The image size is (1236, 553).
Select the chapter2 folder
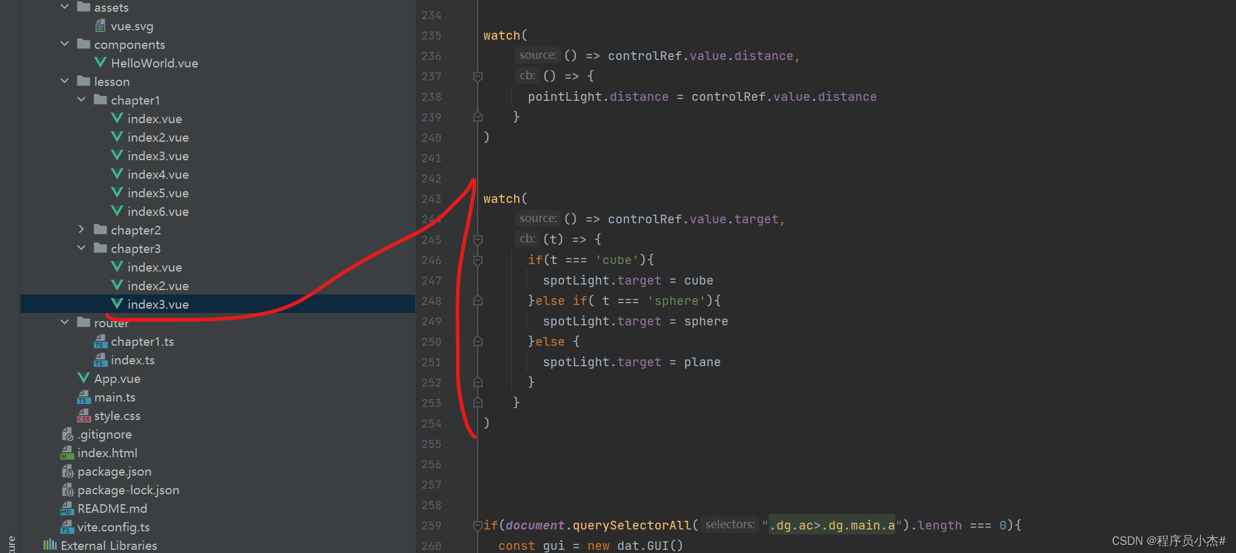click(x=136, y=230)
